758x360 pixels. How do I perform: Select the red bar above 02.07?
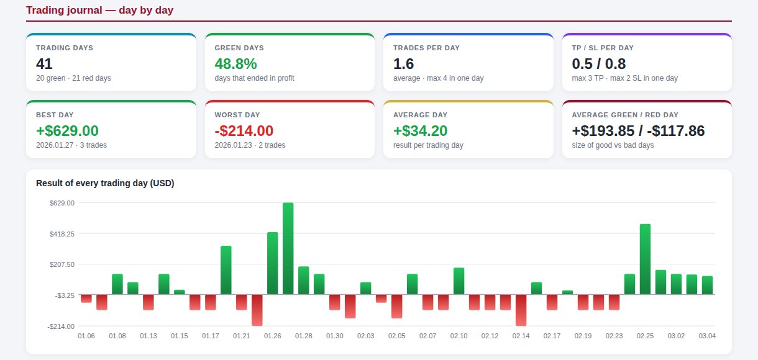click(428, 302)
